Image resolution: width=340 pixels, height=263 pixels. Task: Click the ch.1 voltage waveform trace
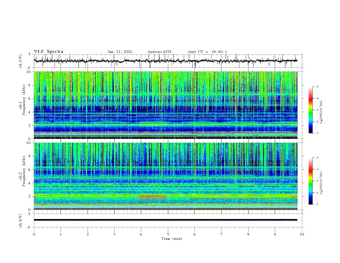point(165,61)
